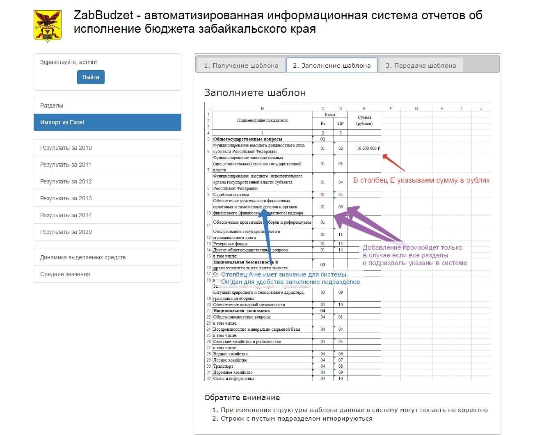The height and width of the screenshot is (435, 535).
Task: Click the note Строки с пустым подразделом игнорируються
Action: 296,419
